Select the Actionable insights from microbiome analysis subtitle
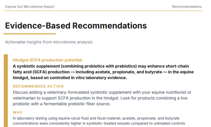The image size is (211, 127). [x=49, y=42]
